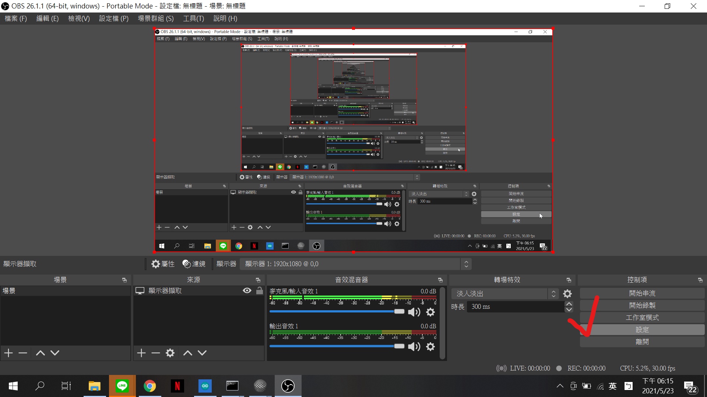Open 麥克風/輸入音效 1 audio settings gear
The width and height of the screenshot is (707, 397).
[430, 312]
